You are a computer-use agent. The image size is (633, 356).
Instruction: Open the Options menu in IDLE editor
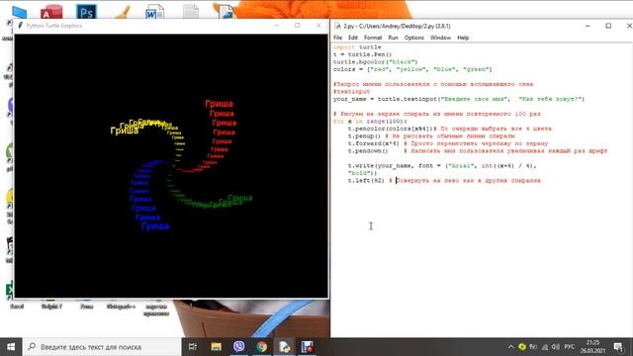point(413,38)
